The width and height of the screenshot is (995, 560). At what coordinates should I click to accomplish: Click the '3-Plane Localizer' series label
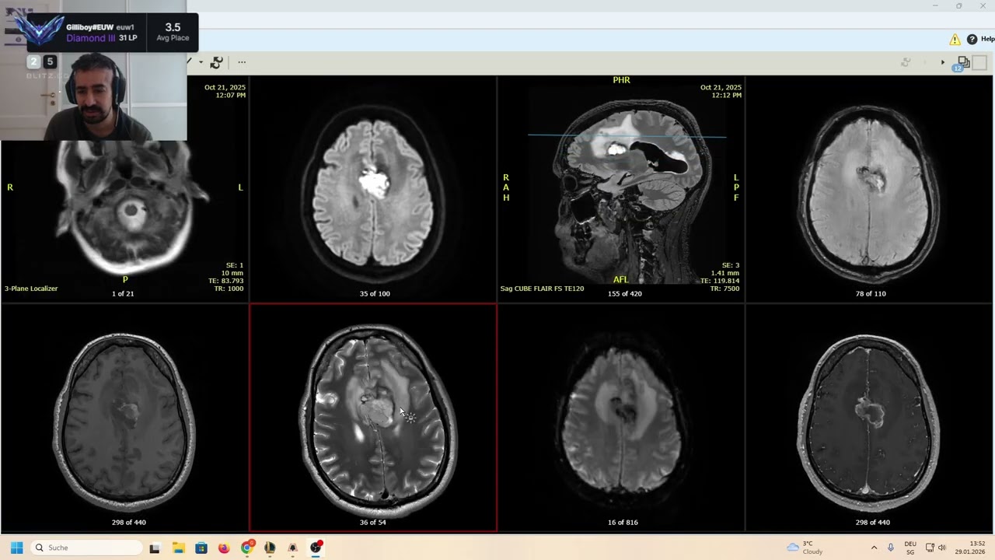[31, 289]
